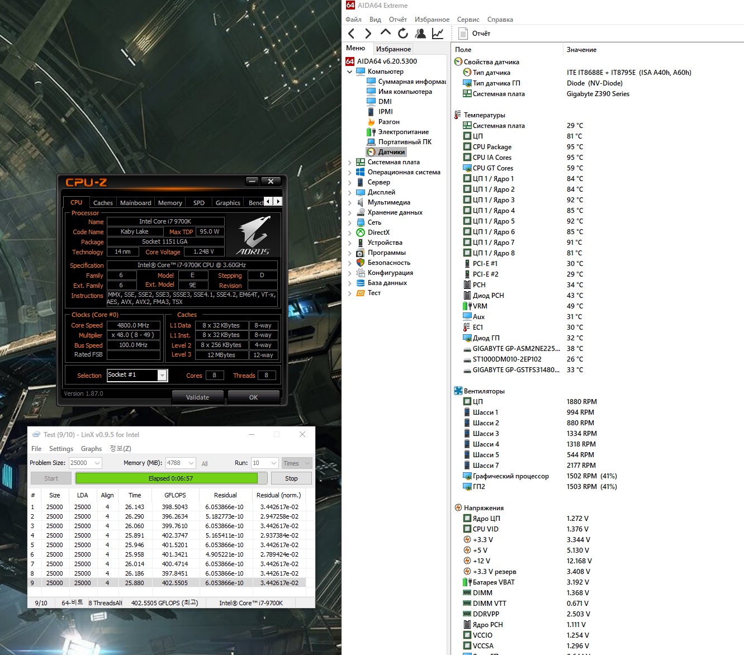Open LinX Settings menu
744x655 pixels.
pos(61,449)
